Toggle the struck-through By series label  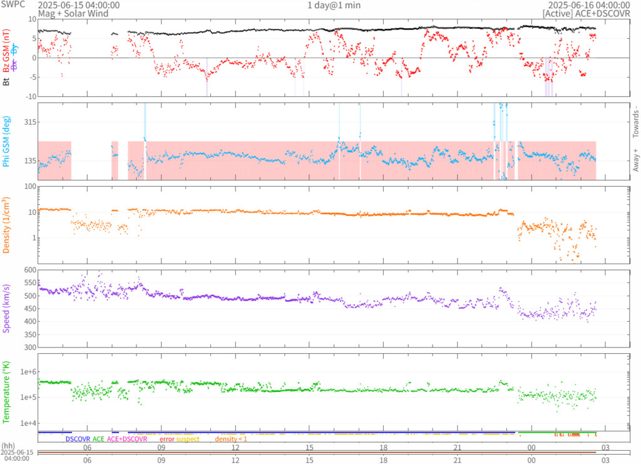coord(14,49)
